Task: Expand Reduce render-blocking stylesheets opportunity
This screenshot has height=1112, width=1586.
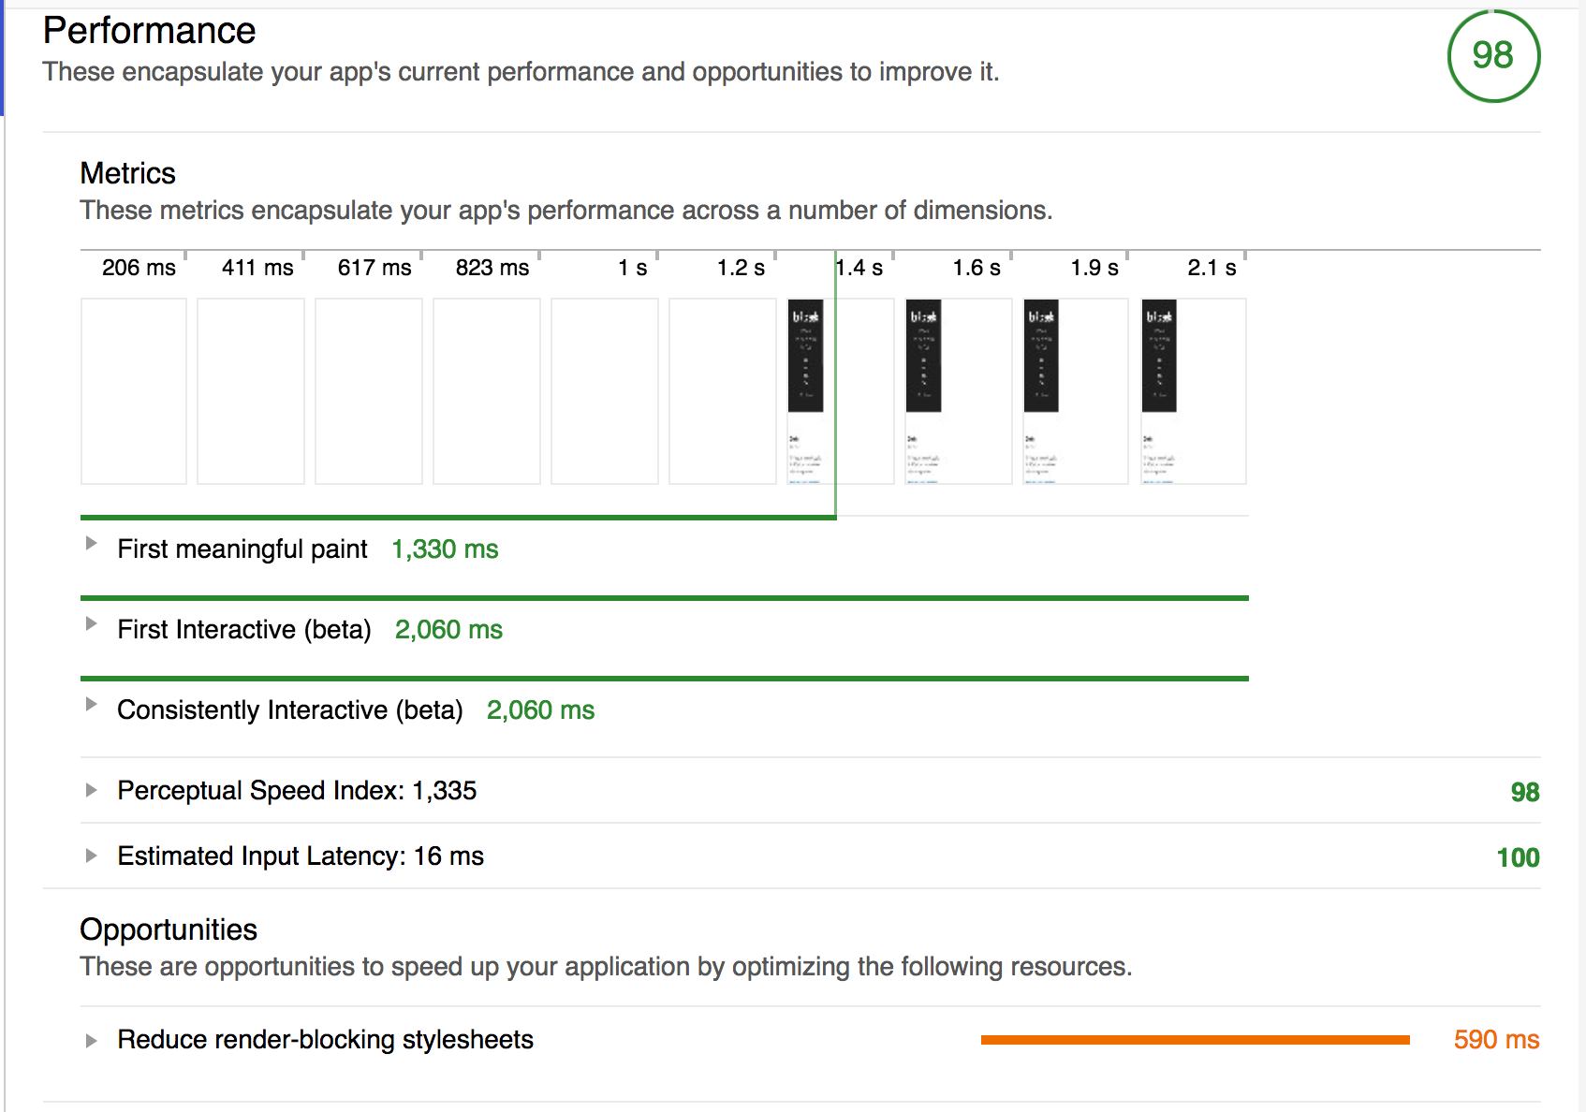Action: click(x=91, y=1041)
